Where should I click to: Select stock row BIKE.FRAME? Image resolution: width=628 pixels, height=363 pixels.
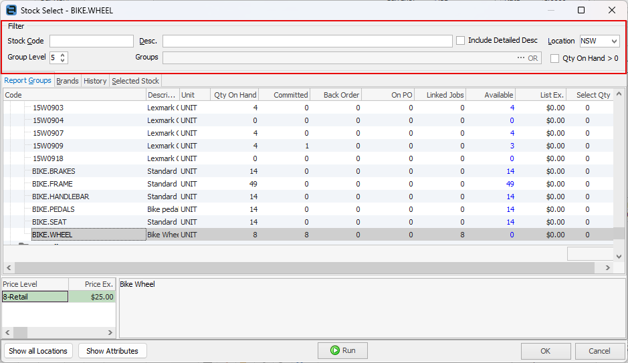pyautogui.click(x=308, y=184)
